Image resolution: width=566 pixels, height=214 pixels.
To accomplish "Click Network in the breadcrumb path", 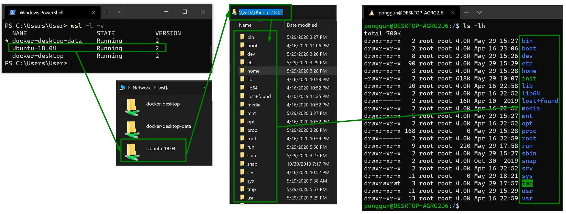I will [x=141, y=88].
